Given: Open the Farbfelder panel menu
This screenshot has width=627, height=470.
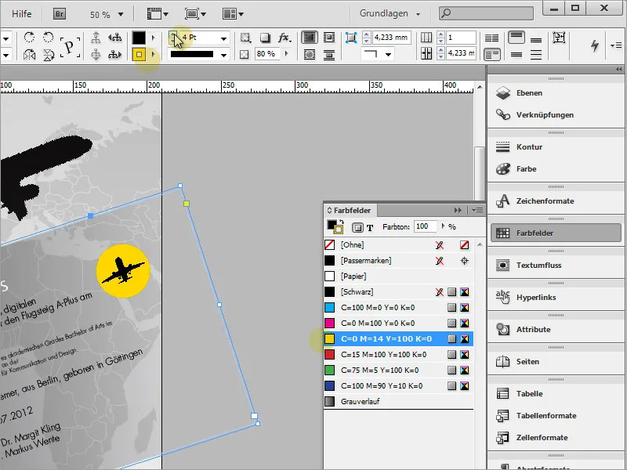Looking at the screenshot, I should (x=477, y=210).
